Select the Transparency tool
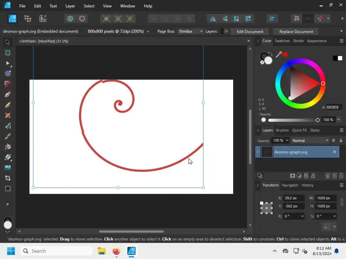This screenshot has height=259, width=346. click(x=8, y=157)
